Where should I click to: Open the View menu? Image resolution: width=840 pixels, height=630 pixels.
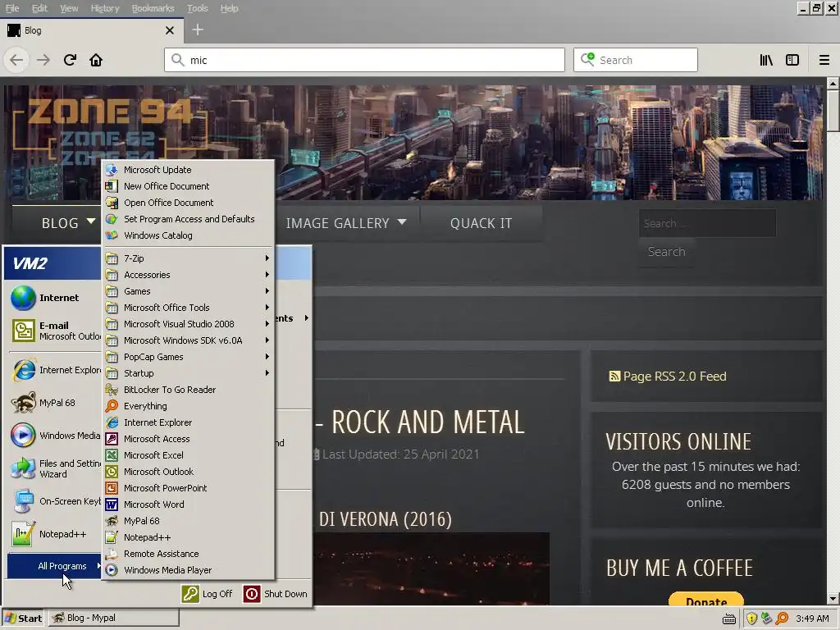(x=69, y=8)
